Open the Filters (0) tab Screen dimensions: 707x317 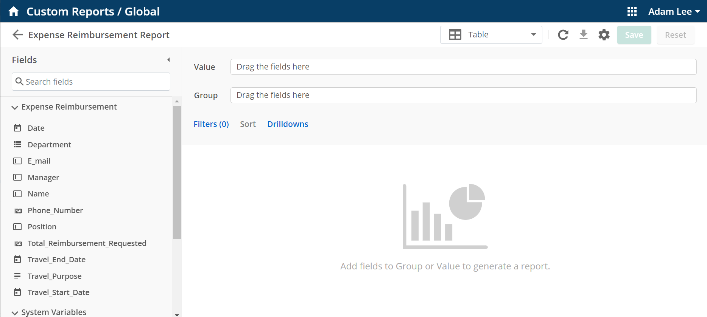click(211, 124)
